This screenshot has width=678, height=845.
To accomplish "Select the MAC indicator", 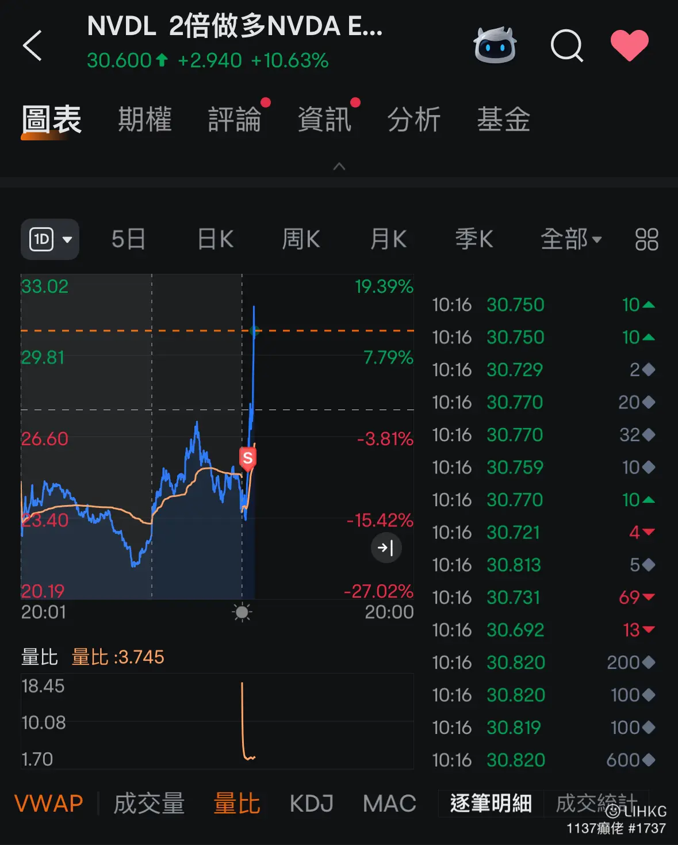I will pos(389,804).
